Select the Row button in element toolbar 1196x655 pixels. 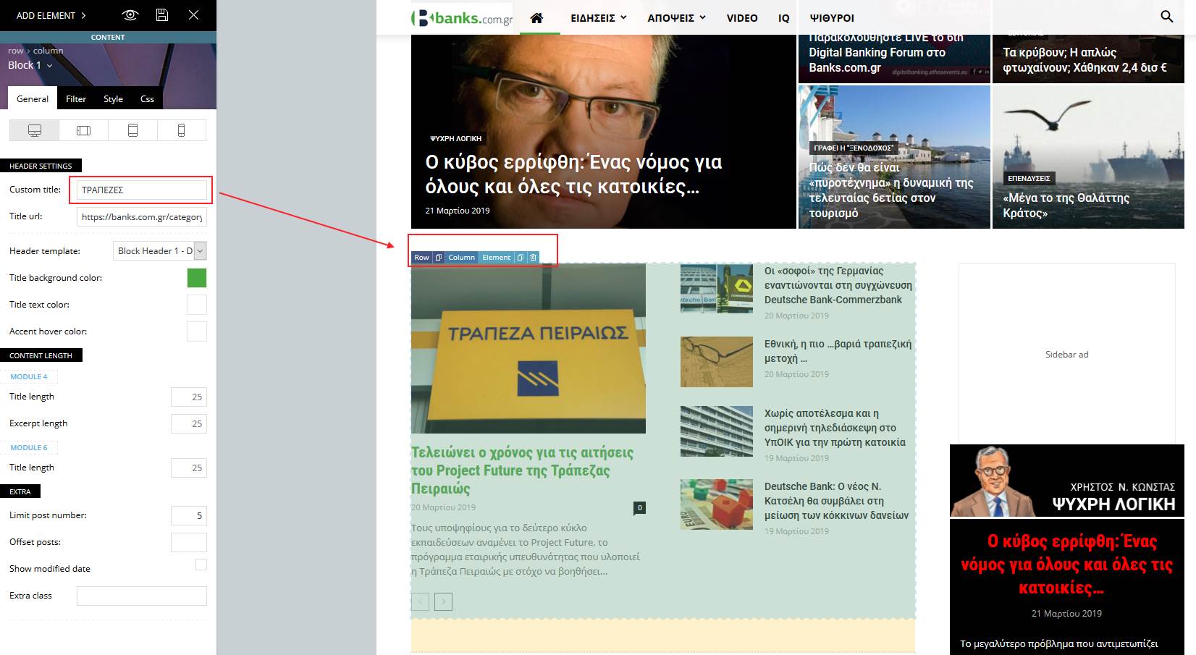[421, 258]
